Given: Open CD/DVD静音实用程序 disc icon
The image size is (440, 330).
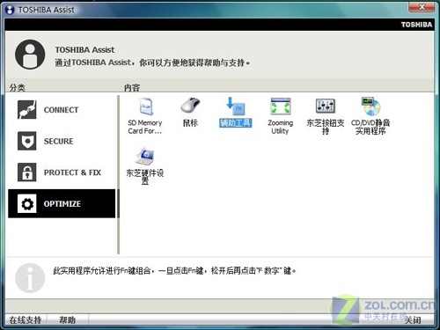Looking at the screenshot, I should point(370,106).
